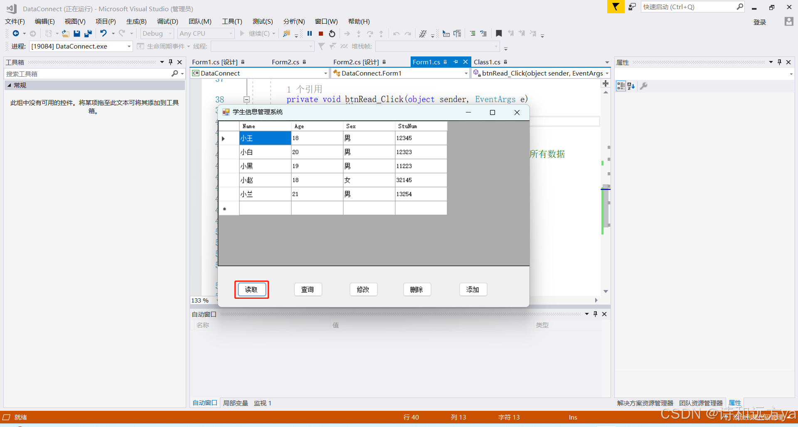Click the 添加 button in the student form
Screen dimensions: 798x427
click(x=473, y=290)
